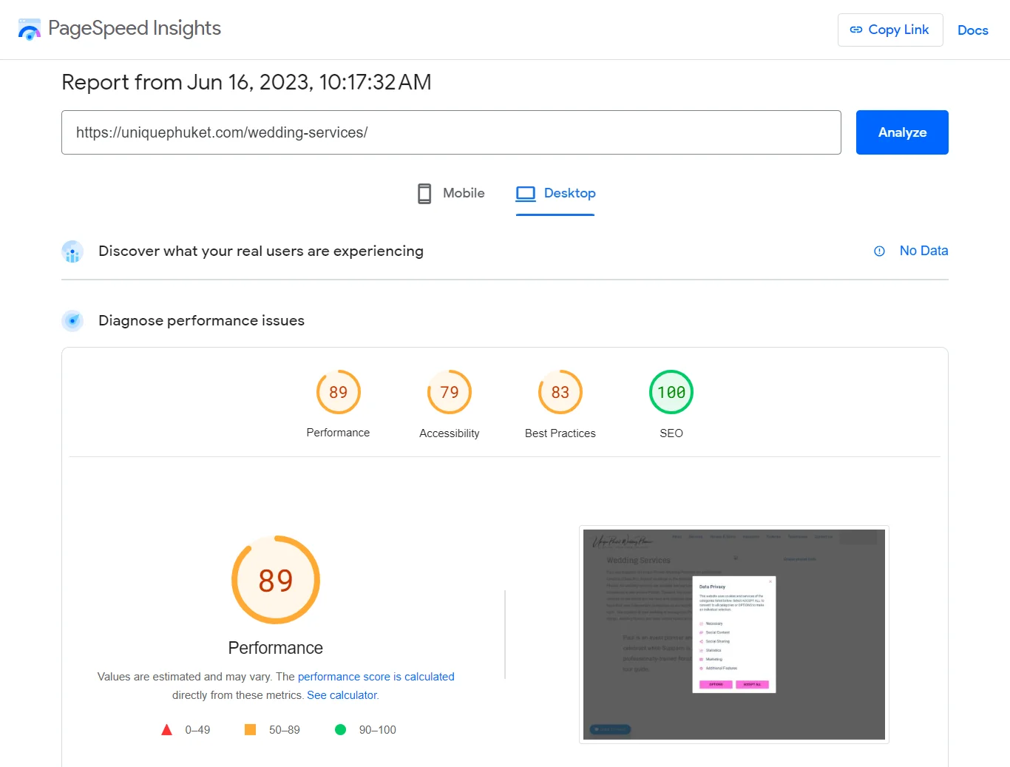Select the Best Practices 83 score gauge

pos(560,392)
